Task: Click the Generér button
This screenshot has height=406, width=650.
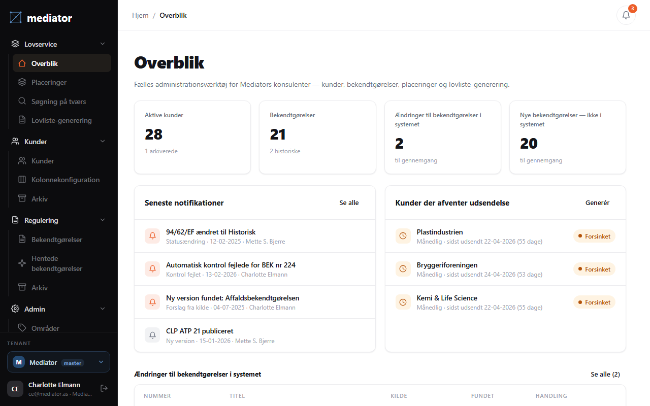Action: click(x=597, y=202)
